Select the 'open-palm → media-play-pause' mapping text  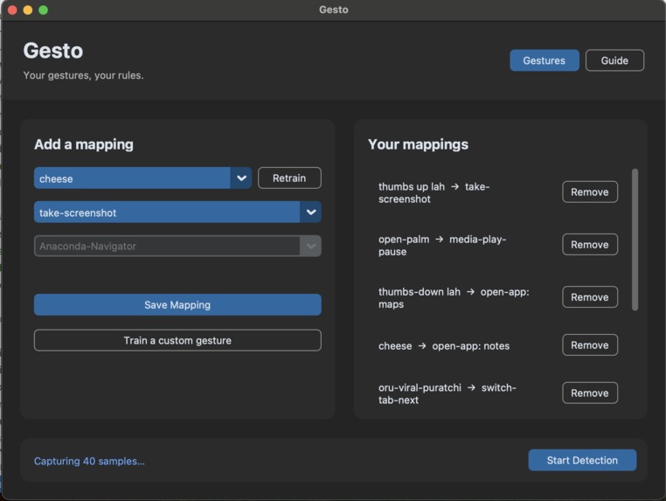point(442,246)
